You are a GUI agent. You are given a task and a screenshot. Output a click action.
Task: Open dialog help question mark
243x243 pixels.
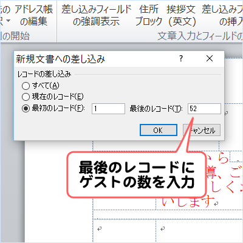[181, 59]
